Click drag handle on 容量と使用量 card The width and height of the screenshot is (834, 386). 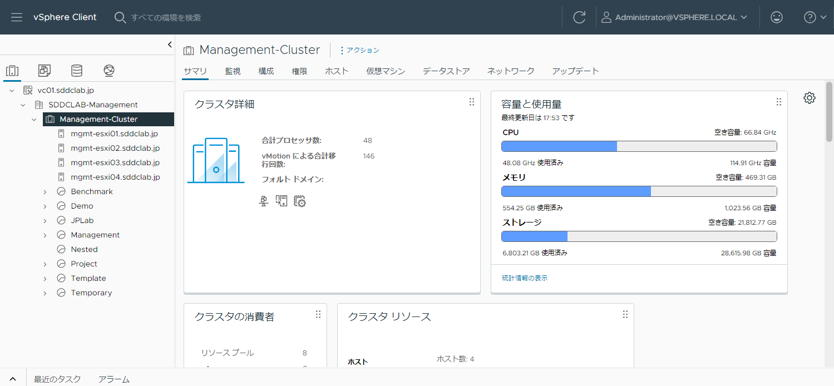[x=779, y=102]
